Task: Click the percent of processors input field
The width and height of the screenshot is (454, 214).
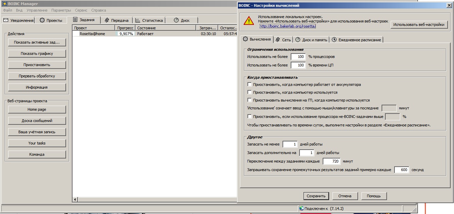Action: coord(298,57)
